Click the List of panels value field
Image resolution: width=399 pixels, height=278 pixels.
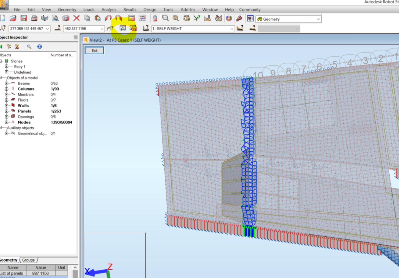[x=40, y=273]
